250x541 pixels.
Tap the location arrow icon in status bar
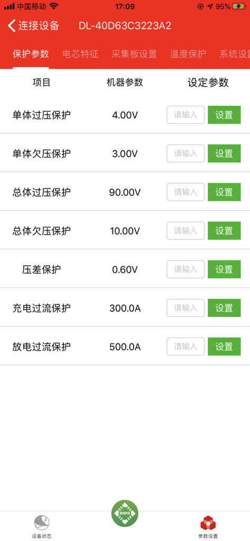pos(210,6)
